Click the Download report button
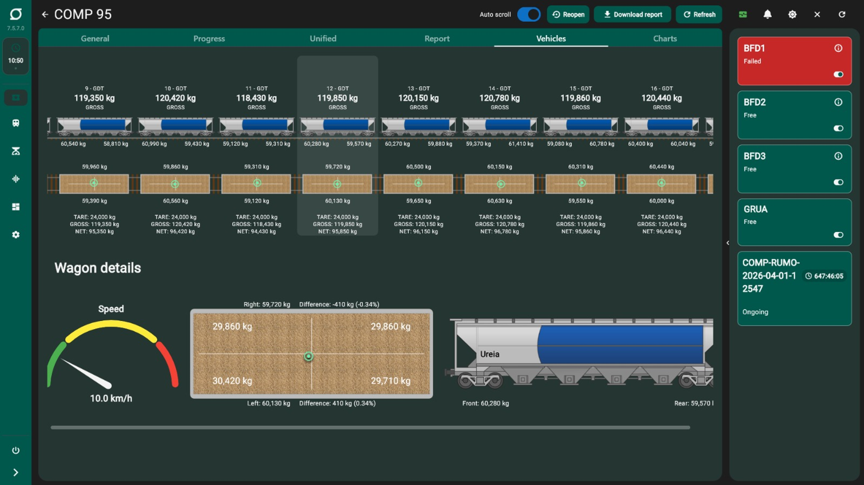Image resolution: width=864 pixels, height=485 pixels. (x=632, y=14)
